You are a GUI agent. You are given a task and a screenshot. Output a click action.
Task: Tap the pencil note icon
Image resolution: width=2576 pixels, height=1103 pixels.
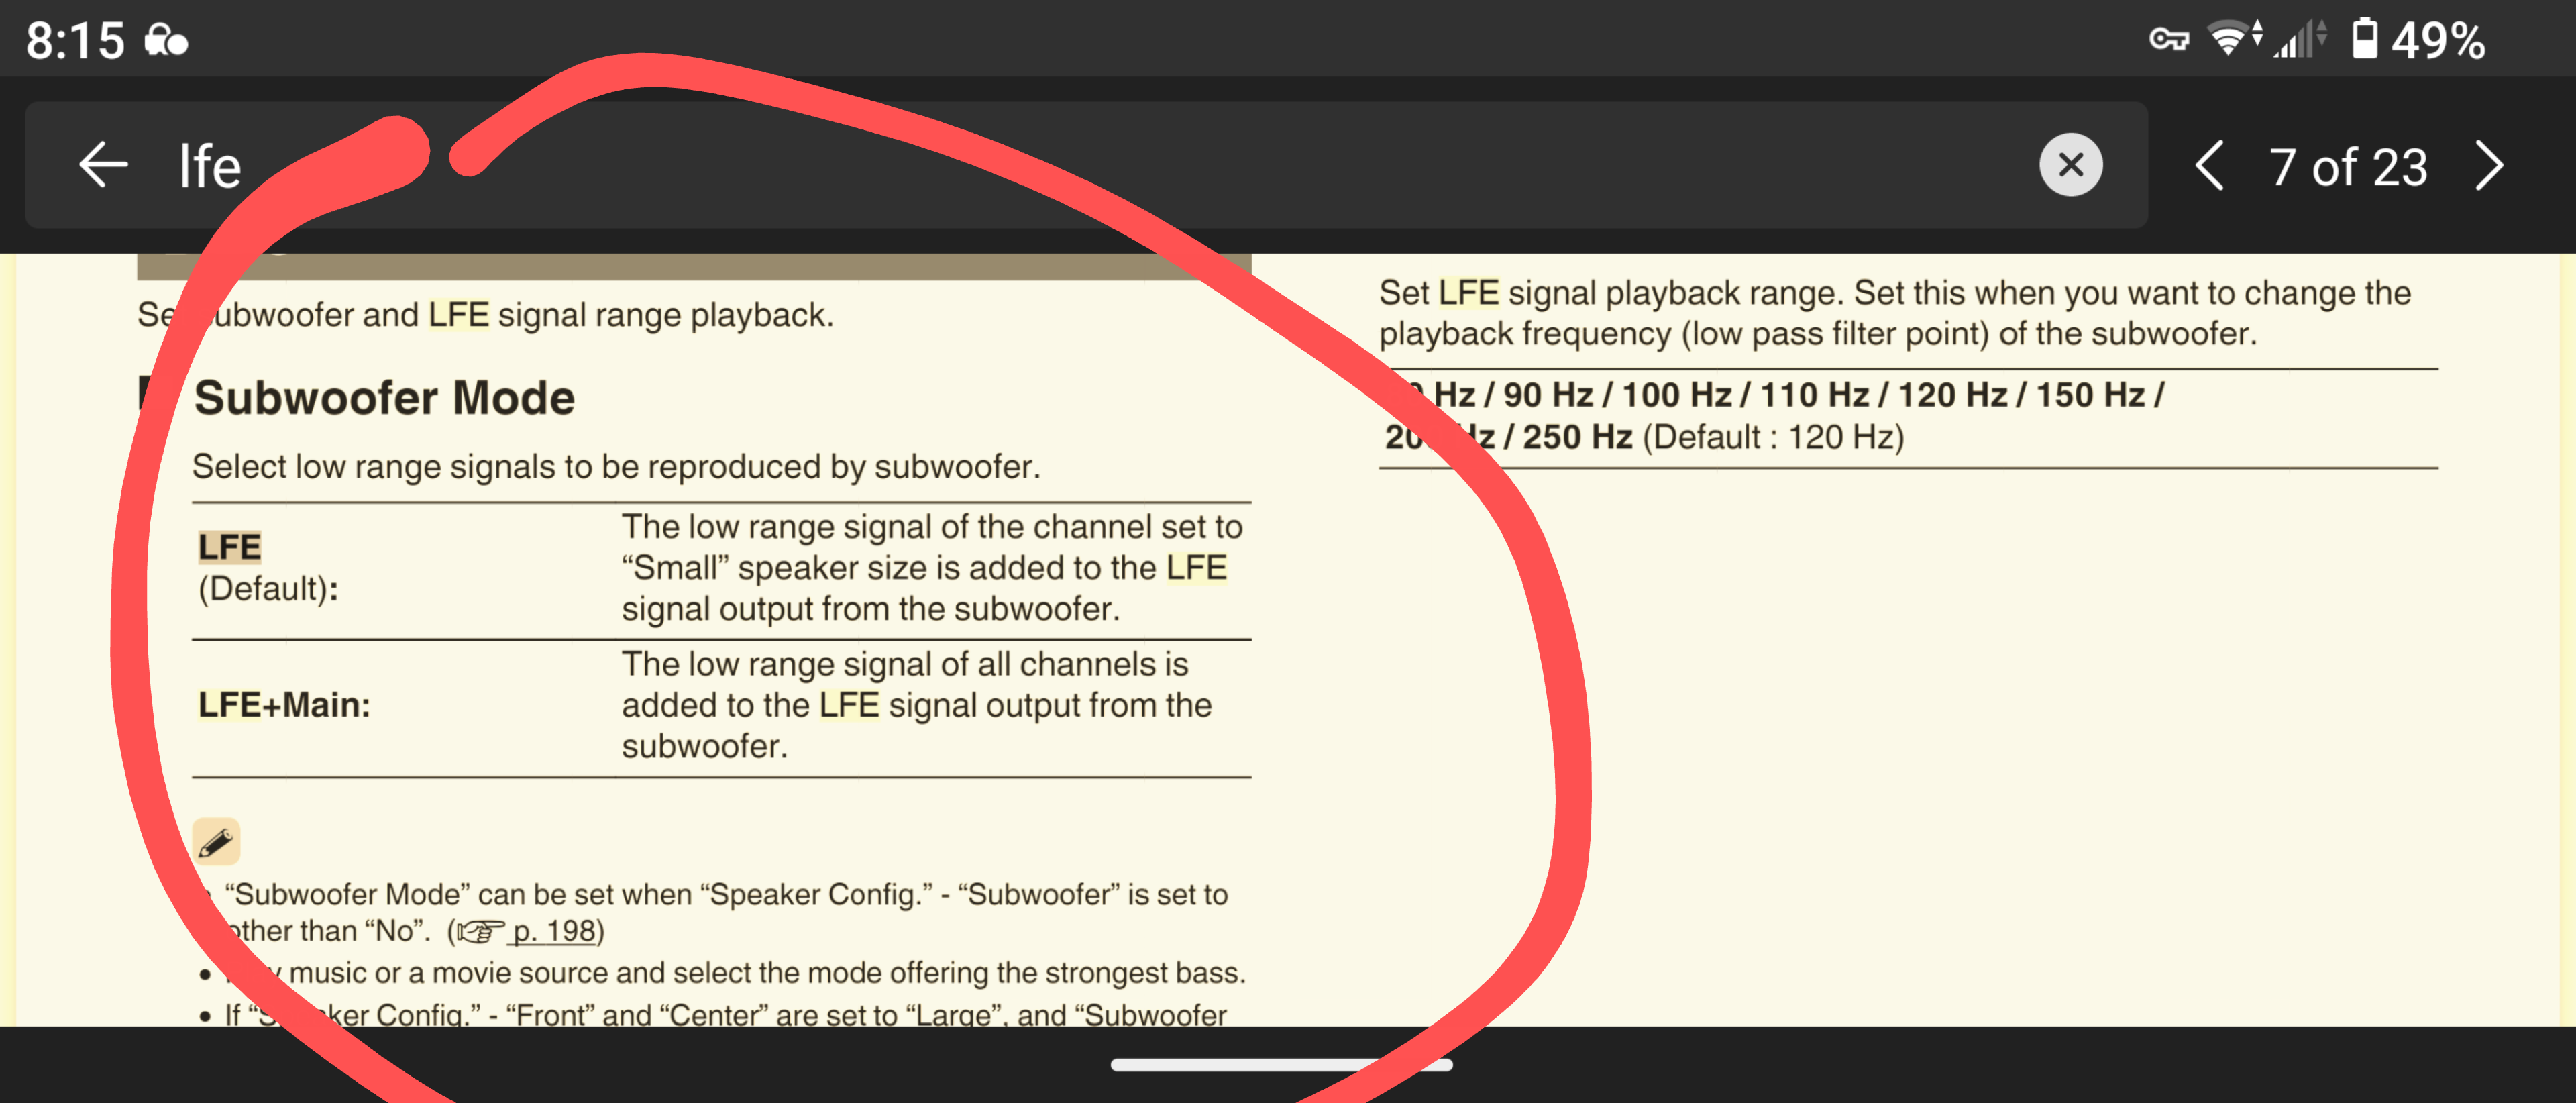[216, 842]
